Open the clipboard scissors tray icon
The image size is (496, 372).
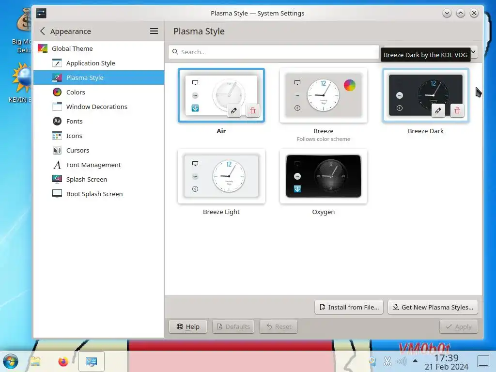(x=387, y=361)
